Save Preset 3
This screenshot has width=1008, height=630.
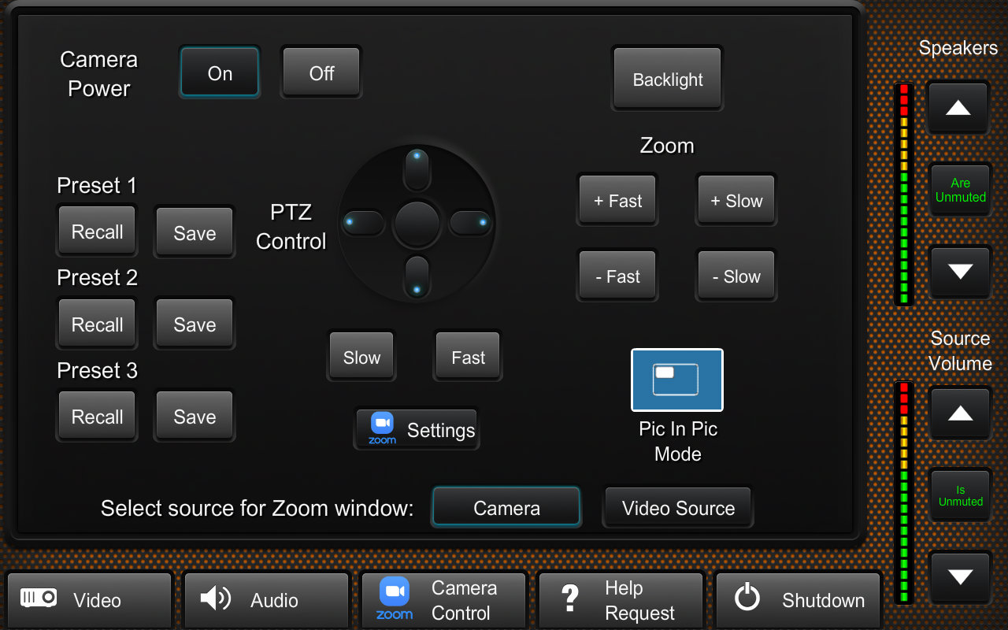point(195,416)
